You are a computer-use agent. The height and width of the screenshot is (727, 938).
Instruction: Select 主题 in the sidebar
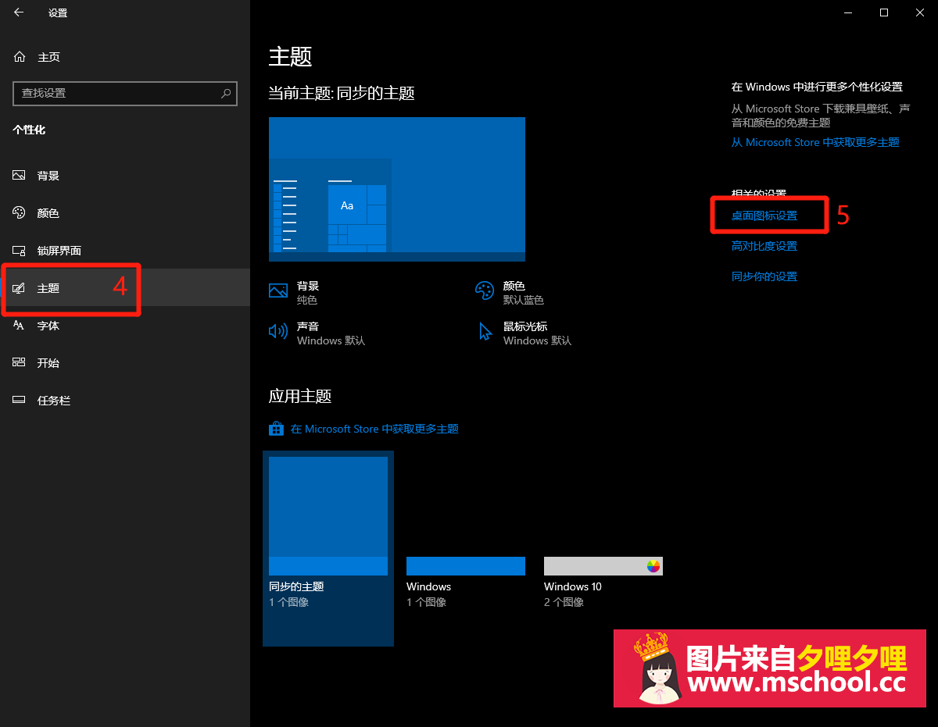(x=125, y=288)
